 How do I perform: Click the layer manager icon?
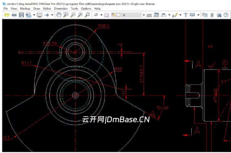click(x=113, y=15)
